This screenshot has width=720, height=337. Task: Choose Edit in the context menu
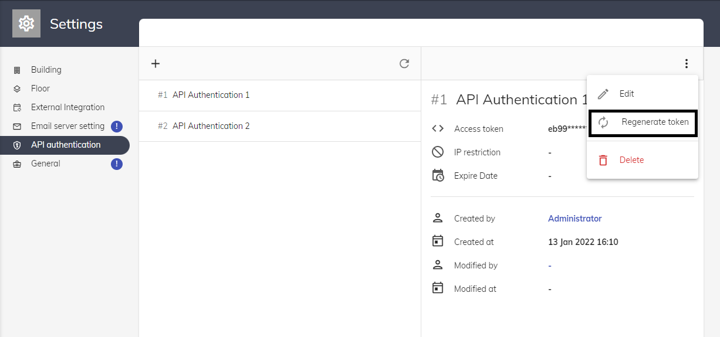pos(627,94)
